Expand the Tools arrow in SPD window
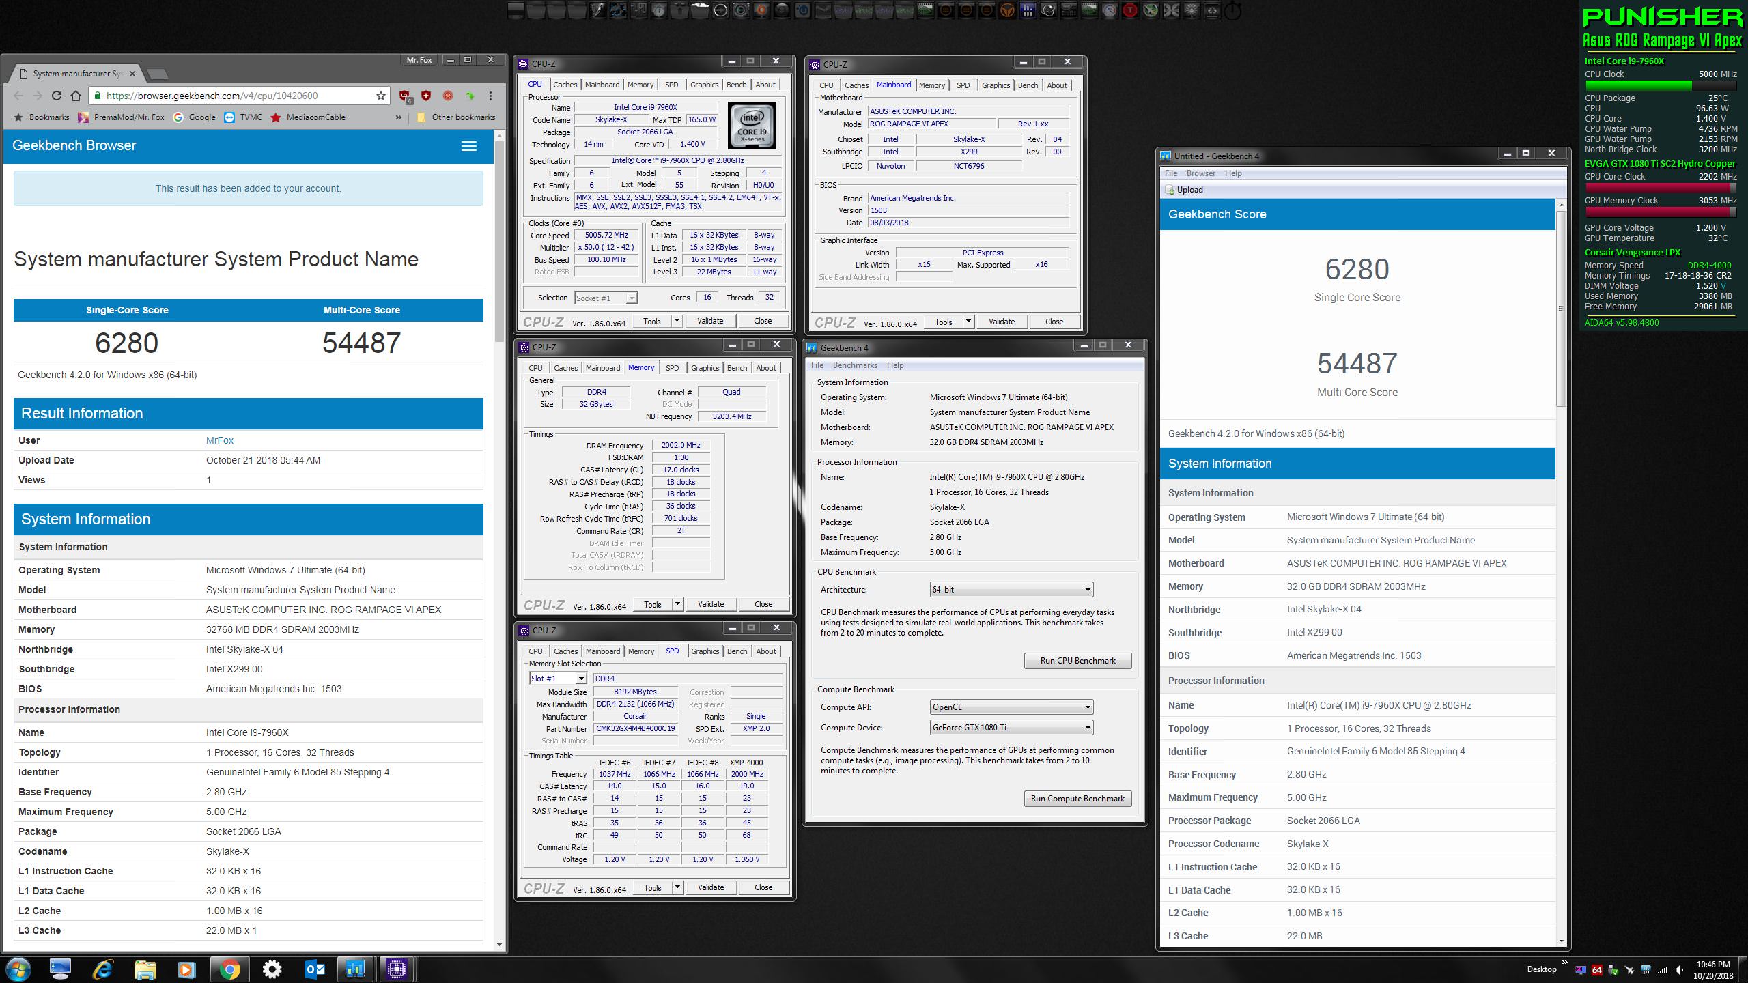Viewport: 1748px width, 983px height. (677, 887)
